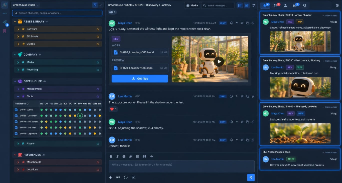Click the plus attachment icon below the composer
This screenshot has width=342, height=183.
click(x=110, y=177)
